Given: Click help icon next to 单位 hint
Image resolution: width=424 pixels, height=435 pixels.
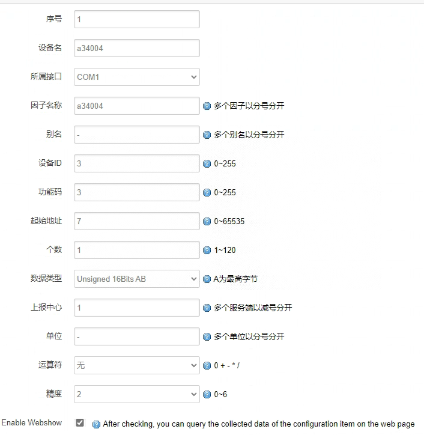Looking at the screenshot, I should tap(207, 337).
